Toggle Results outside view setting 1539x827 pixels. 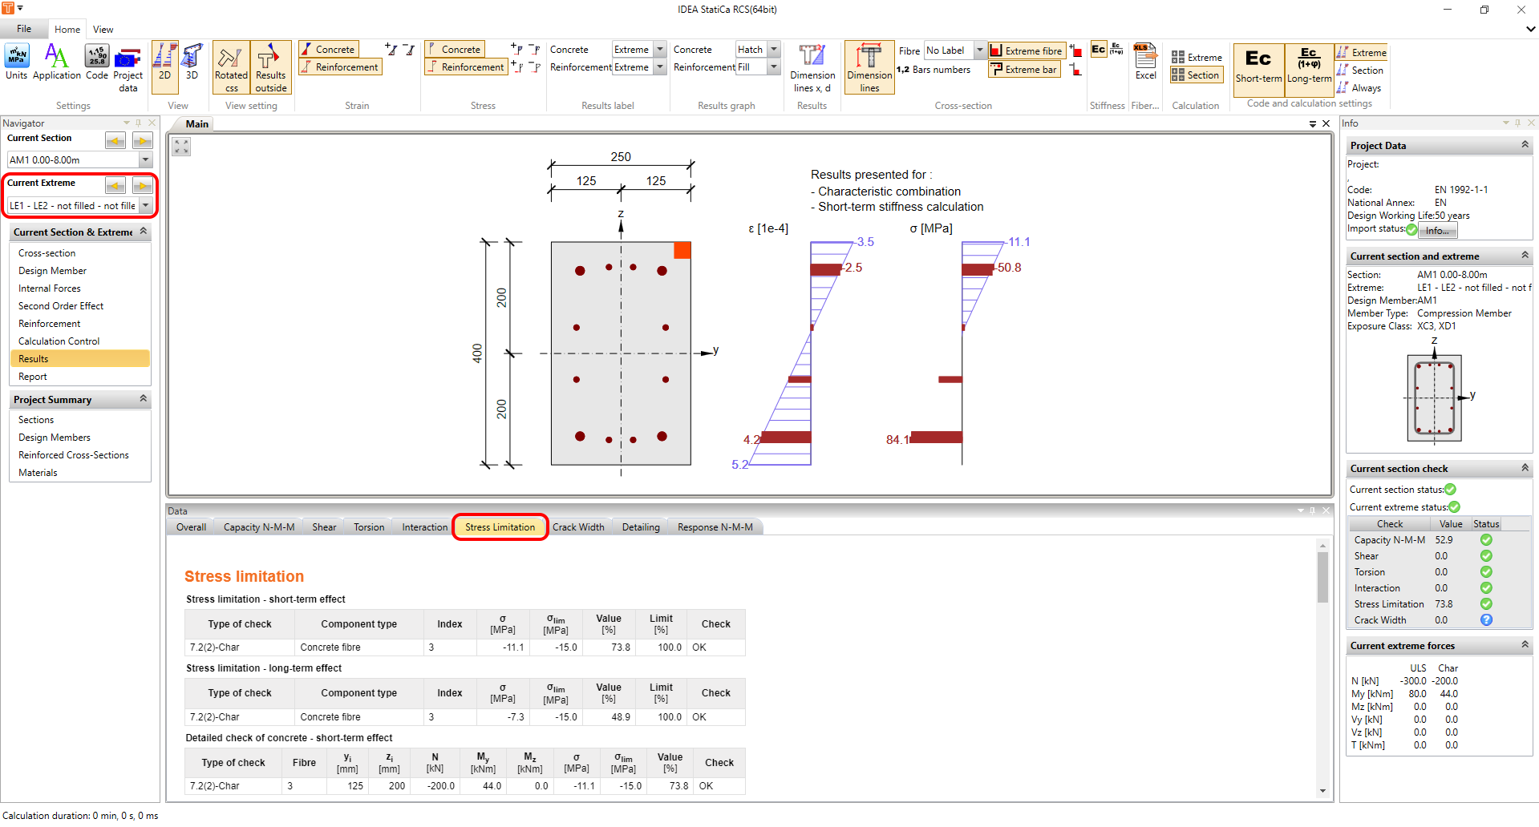coord(270,68)
